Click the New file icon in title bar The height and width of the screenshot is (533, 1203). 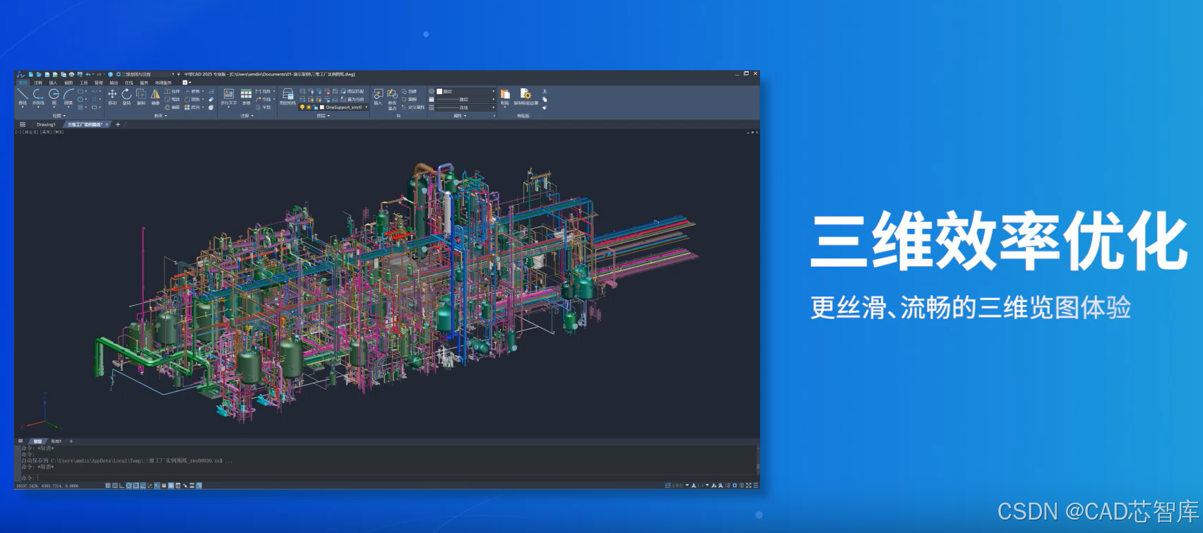point(30,74)
